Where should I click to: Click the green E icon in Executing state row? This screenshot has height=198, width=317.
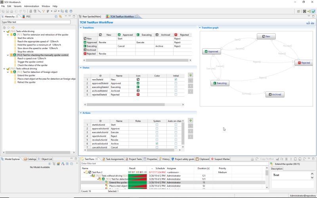coord(138,87)
